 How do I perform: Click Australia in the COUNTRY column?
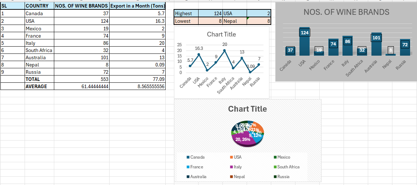tap(39, 57)
